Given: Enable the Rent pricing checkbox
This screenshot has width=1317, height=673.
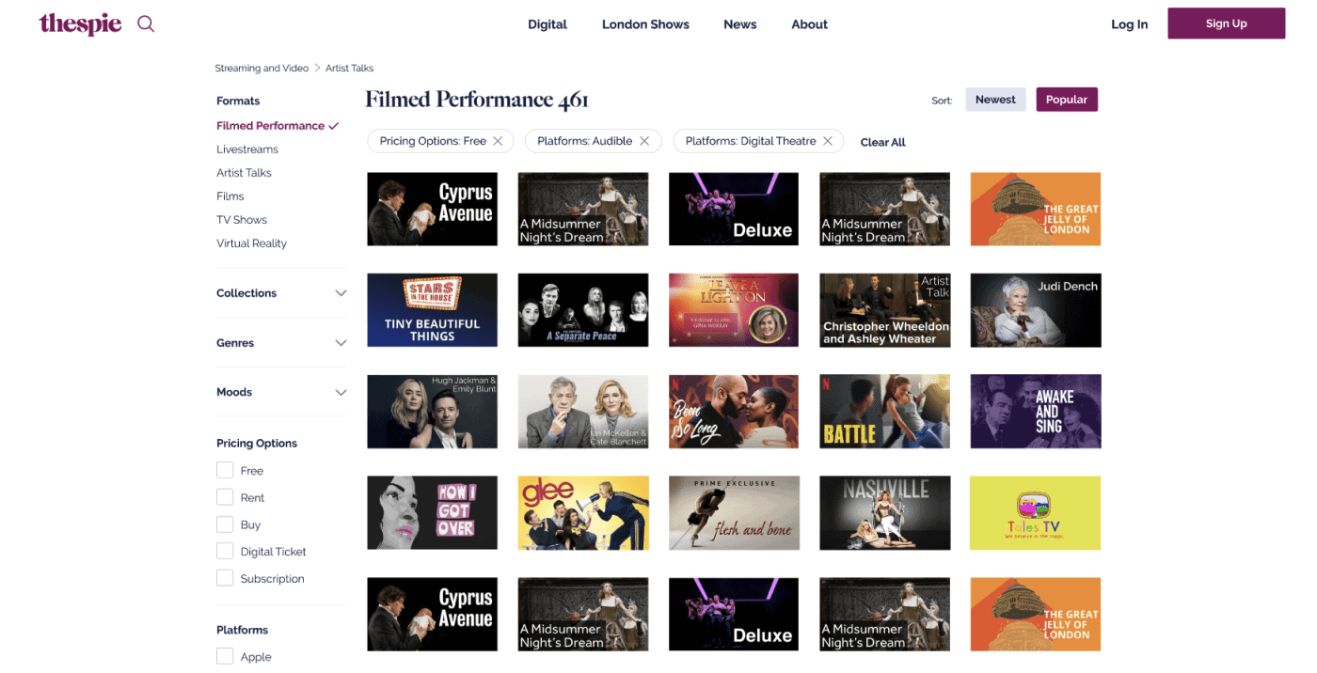Looking at the screenshot, I should [x=225, y=497].
